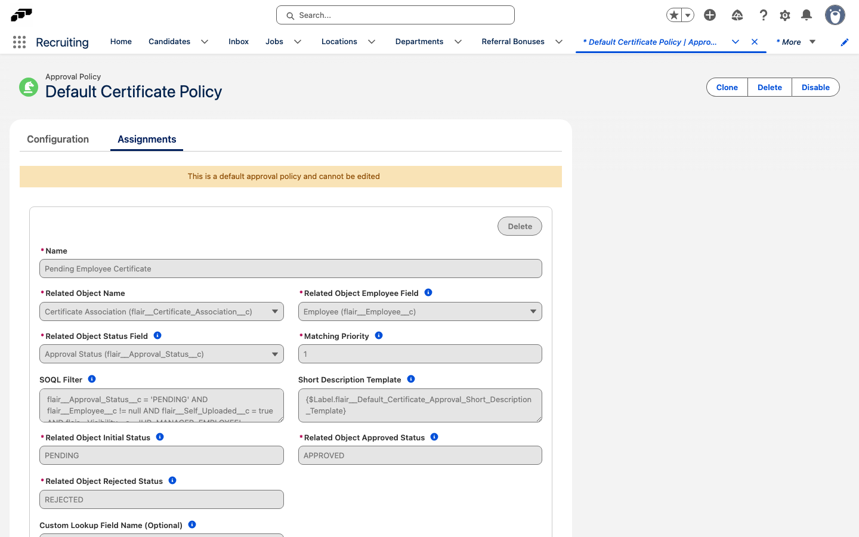
Task: Open the Trailhead guidance icon
Action: coord(737,15)
